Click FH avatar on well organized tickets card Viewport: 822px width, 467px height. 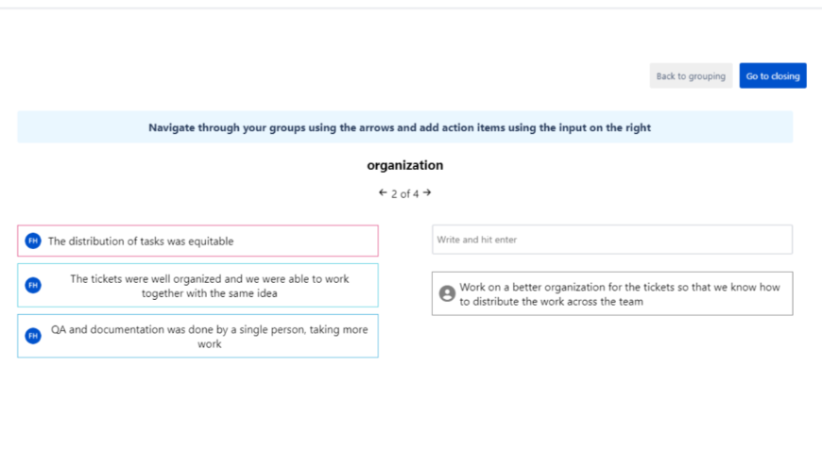tap(33, 285)
